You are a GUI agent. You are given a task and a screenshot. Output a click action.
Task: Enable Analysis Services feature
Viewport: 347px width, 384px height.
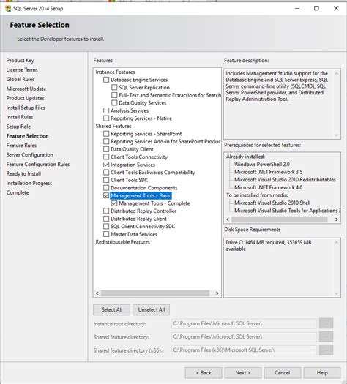click(x=106, y=110)
